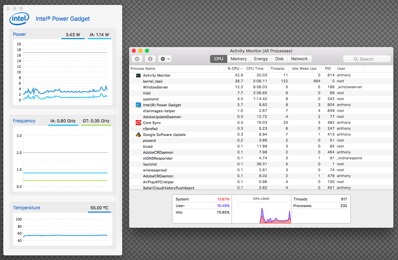
Task: Select the kernel_task process row
Action: pyautogui.click(x=261, y=81)
